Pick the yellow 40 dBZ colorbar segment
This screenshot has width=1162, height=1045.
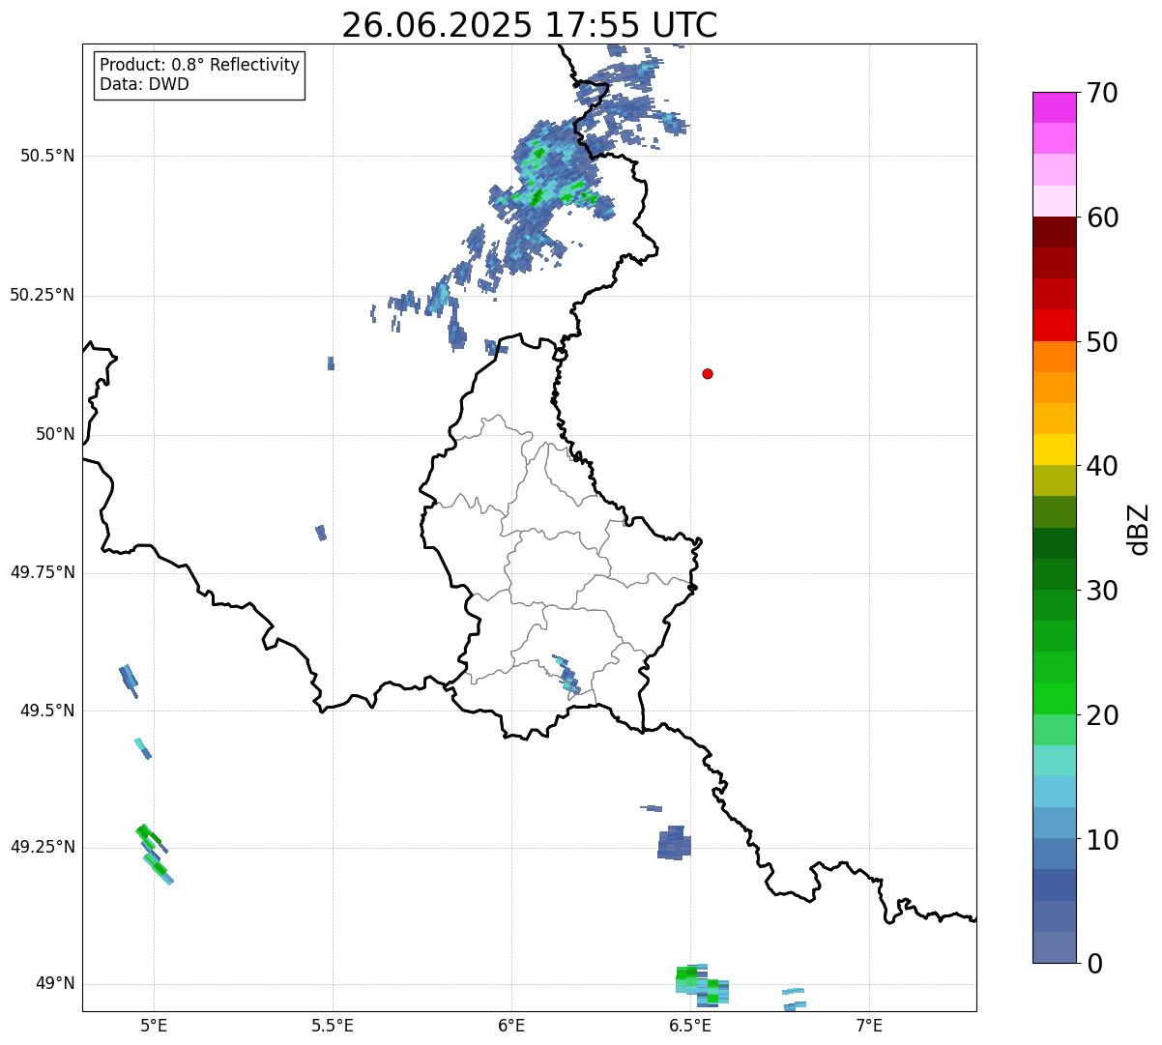coord(1055,450)
